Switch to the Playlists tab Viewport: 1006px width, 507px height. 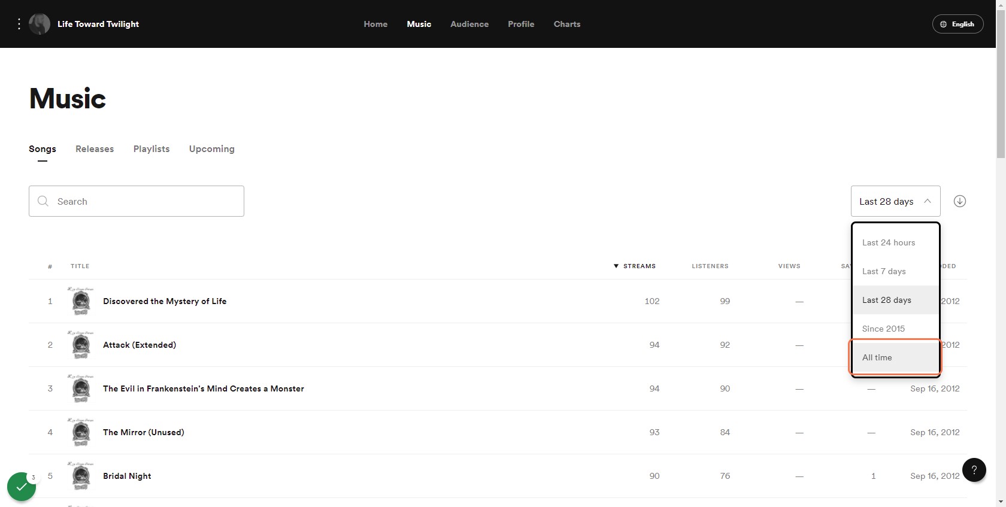click(151, 149)
